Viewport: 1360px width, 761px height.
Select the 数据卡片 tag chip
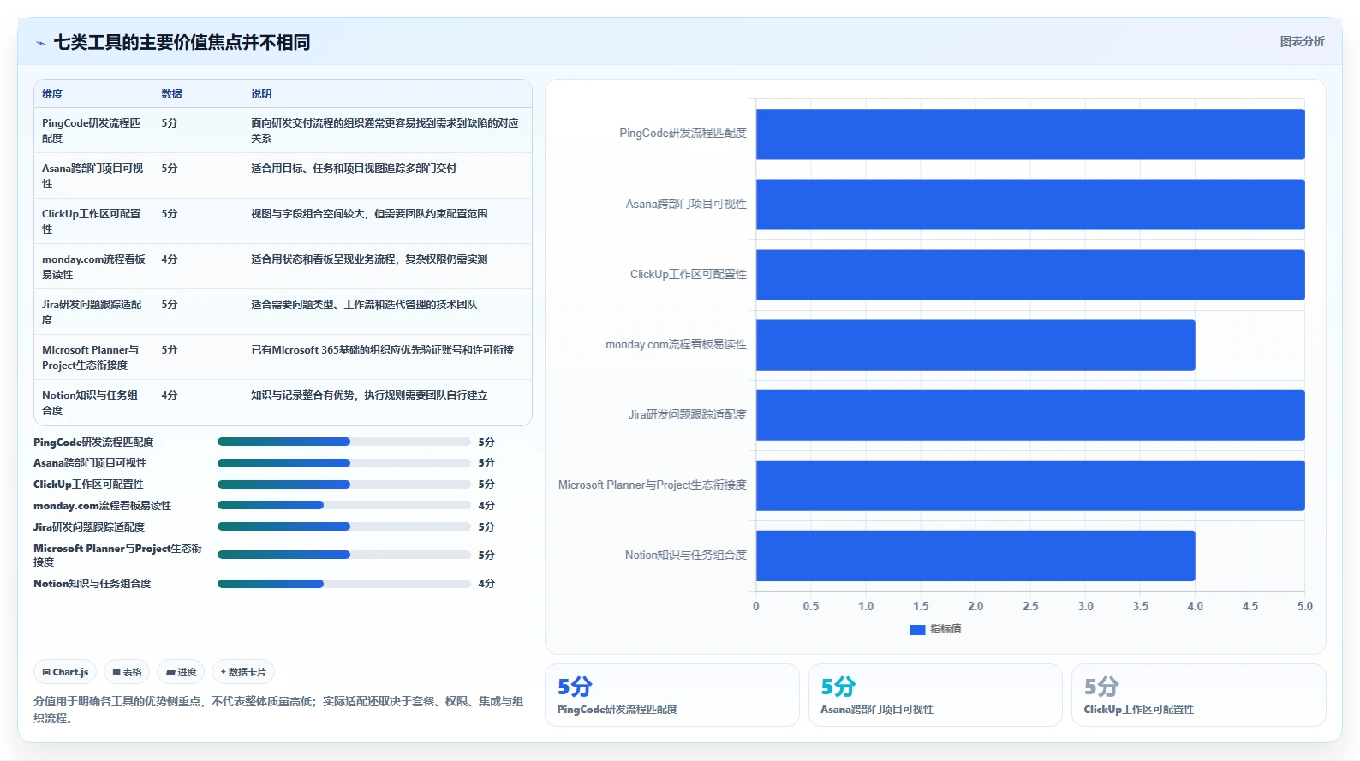click(x=243, y=672)
